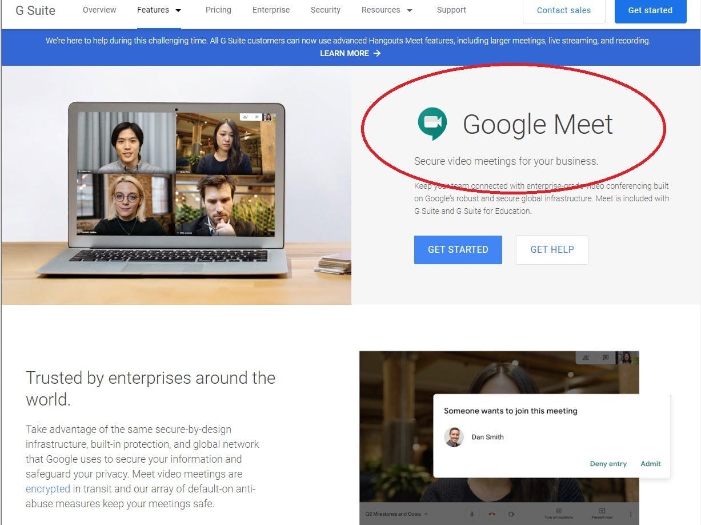
Task: Click Deny entry in the join dialog
Action: [608, 464]
